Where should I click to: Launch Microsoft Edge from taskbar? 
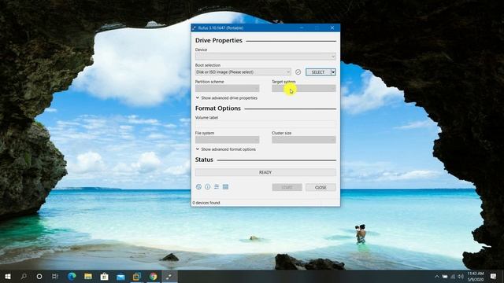(x=72, y=276)
